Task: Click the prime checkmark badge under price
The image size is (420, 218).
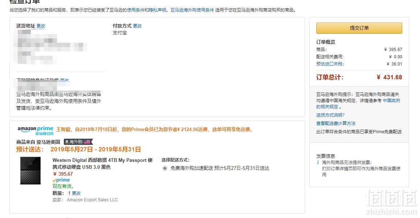Action: [61, 180]
